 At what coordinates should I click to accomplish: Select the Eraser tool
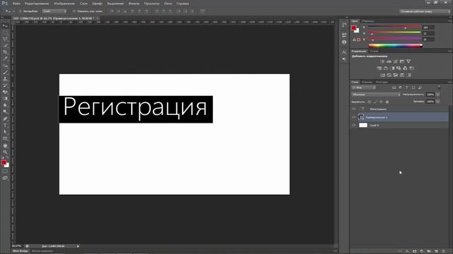tap(5, 92)
